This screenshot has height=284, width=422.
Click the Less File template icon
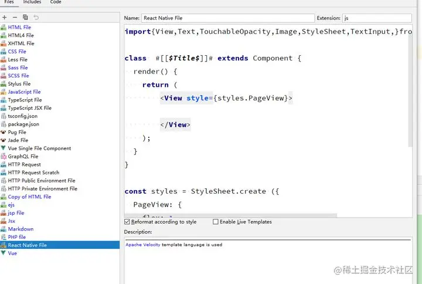pos(4,59)
